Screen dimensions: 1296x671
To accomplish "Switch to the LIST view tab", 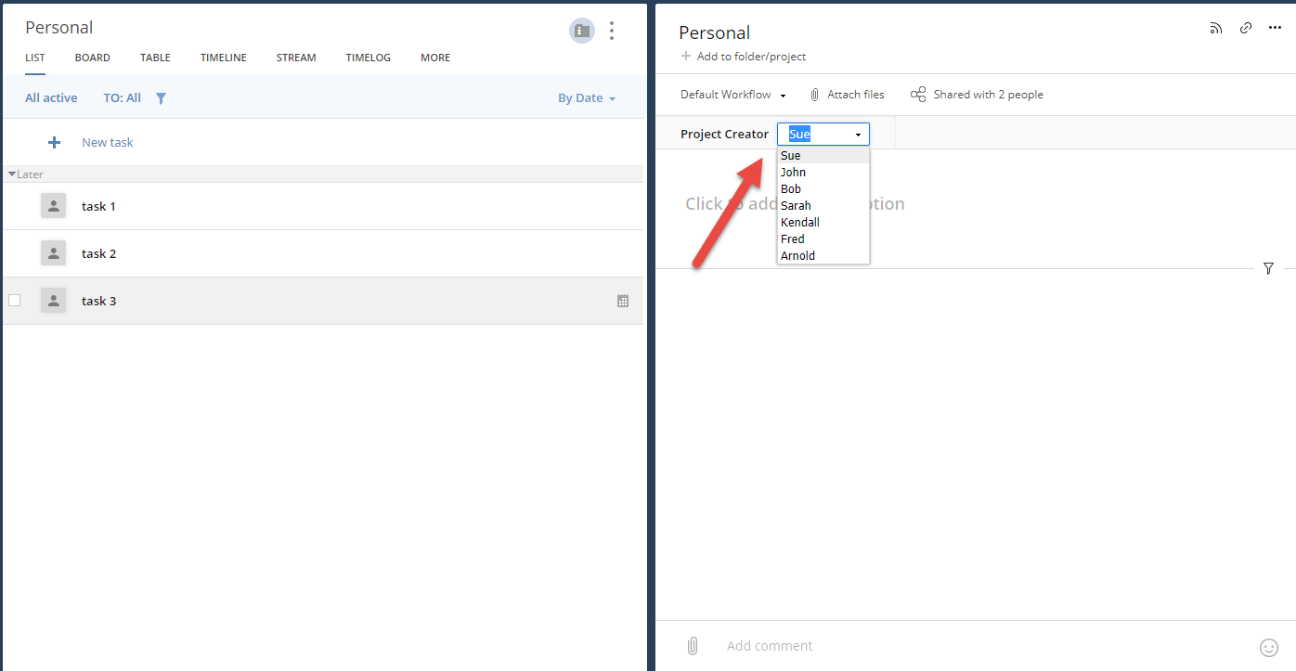I will click(x=35, y=58).
